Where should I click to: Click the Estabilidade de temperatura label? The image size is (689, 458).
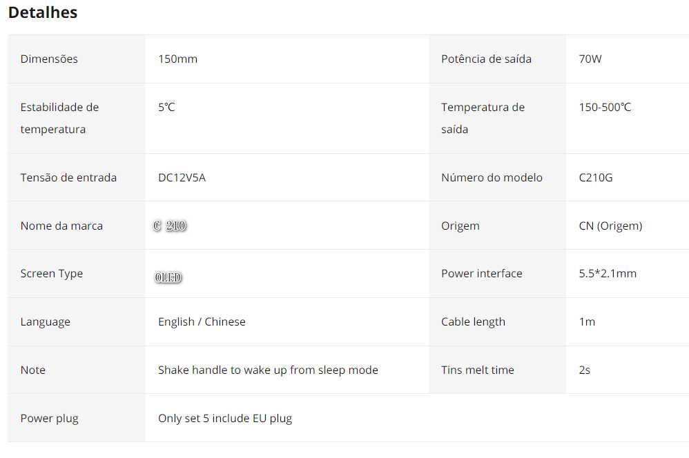click(59, 118)
